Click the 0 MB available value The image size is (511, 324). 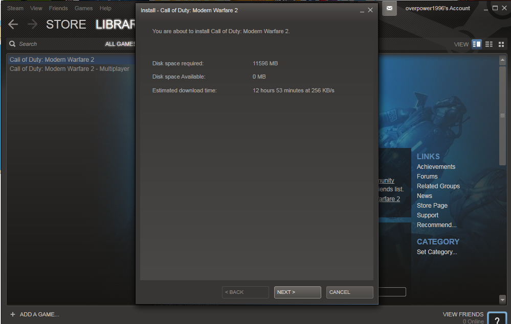click(259, 77)
